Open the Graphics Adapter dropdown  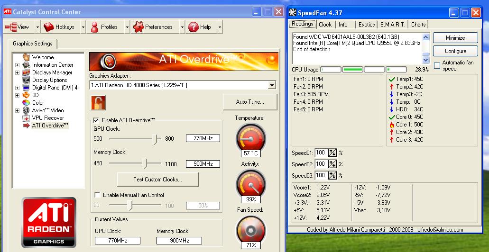point(272,85)
